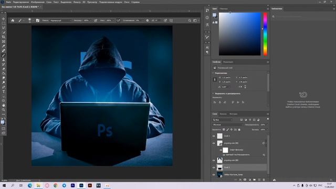The width and height of the screenshot is (336, 189).
Task: Open the Filter menu
Action: click(x=77, y=2)
